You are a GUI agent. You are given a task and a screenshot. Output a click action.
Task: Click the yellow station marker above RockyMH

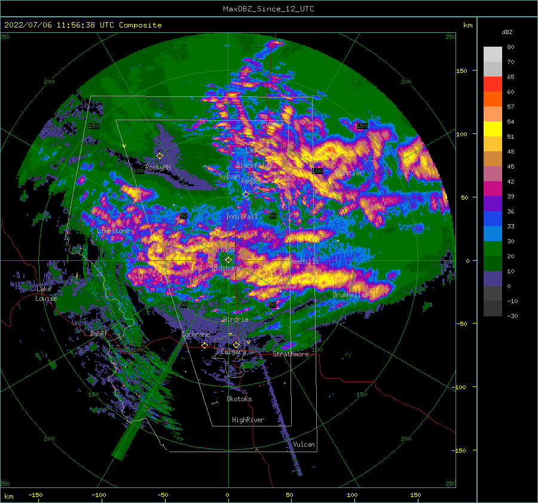pyautogui.click(x=160, y=156)
